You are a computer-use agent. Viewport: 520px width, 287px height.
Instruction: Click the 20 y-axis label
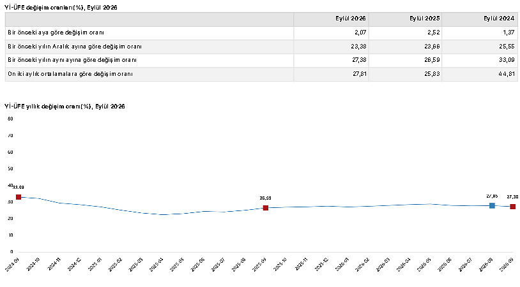(x=10, y=219)
